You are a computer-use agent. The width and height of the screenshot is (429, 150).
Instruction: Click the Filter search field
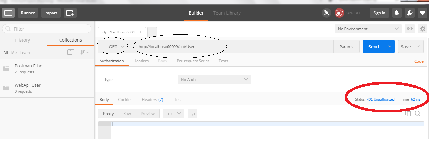47,29
